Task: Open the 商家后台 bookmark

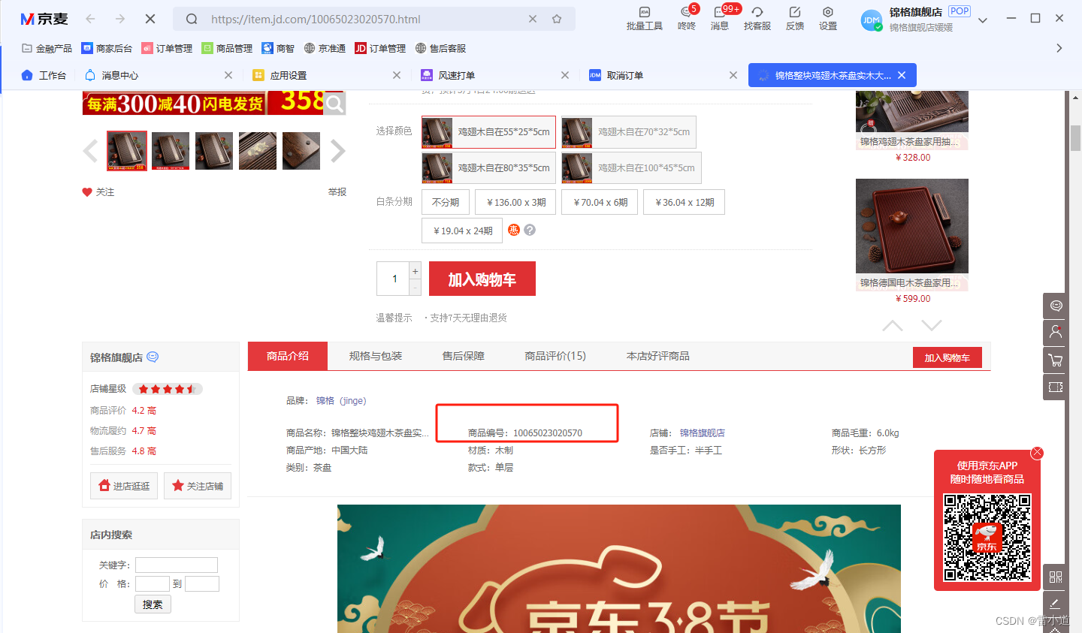Action: 107,48
